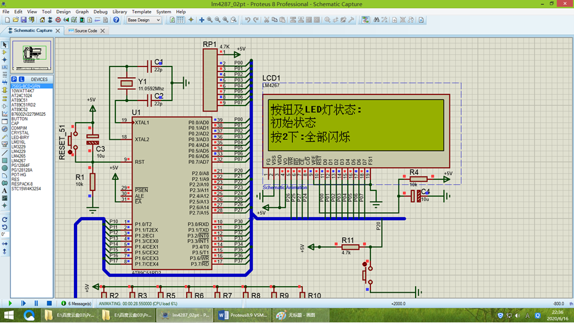The width and height of the screenshot is (574, 323).
Task: Open project using the folder icon
Action: click(15, 20)
